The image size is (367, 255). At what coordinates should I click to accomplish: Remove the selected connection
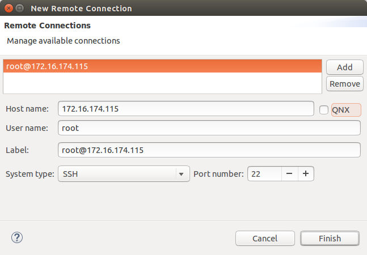click(x=345, y=84)
